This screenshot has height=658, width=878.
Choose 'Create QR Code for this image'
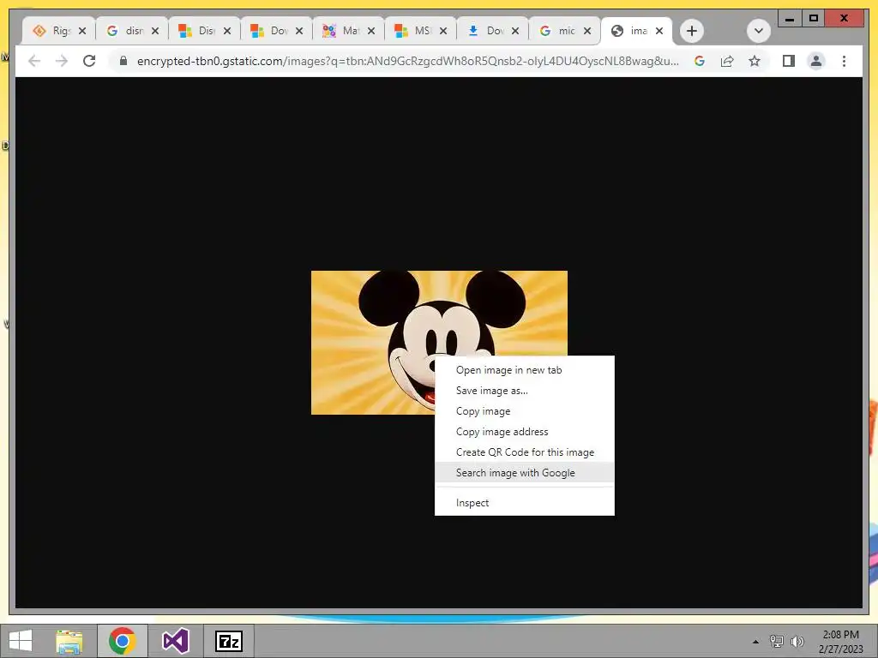pos(525,452)
